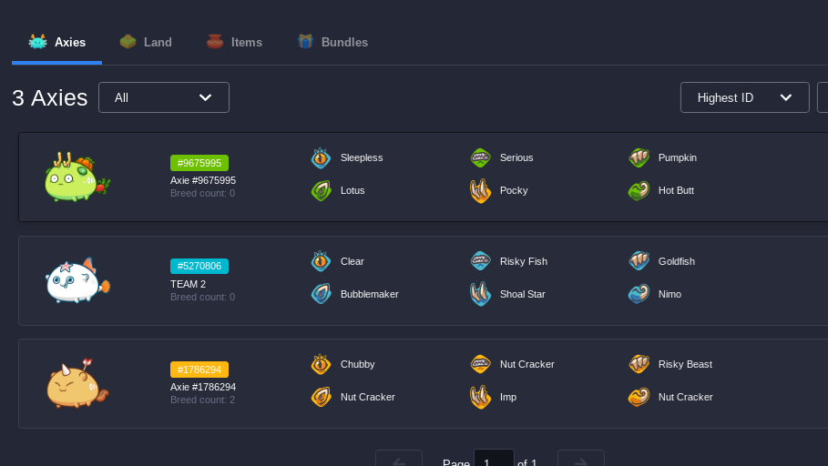Click the "Axie #9675995" name text

click(203, 180)
